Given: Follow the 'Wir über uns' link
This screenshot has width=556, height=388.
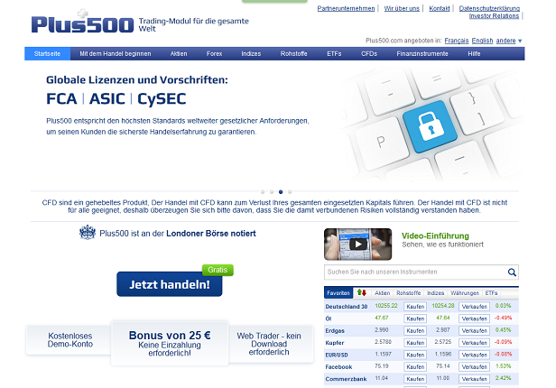Looking at the screenshot, I should point(402,8).
